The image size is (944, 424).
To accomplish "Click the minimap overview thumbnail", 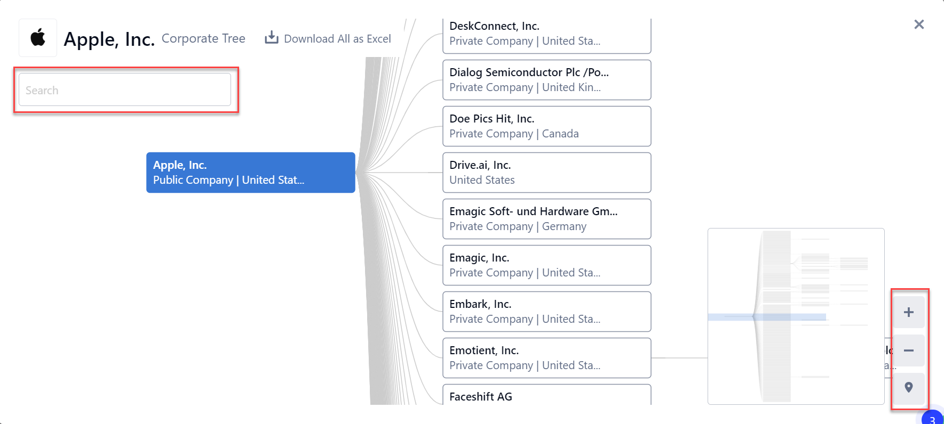I will (x=796, y=316).
